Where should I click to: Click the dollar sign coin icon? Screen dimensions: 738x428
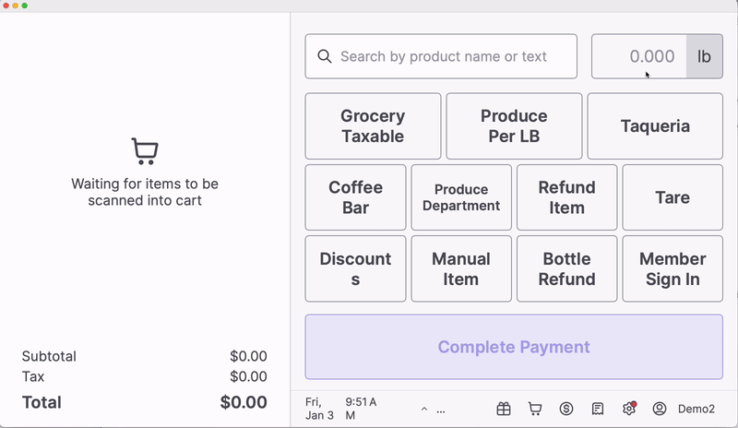566,409
